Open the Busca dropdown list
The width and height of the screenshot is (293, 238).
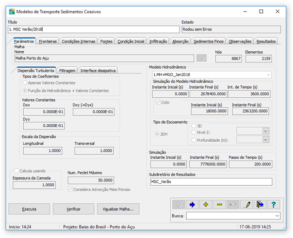click(x=277, y=216)
